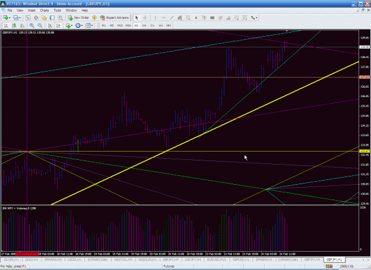Screen dimensions: 371x270
Task: Launch MetaEditor from the toolbar
Action: [94, 18]
